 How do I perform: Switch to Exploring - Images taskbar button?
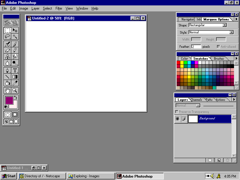coord(91,176)
